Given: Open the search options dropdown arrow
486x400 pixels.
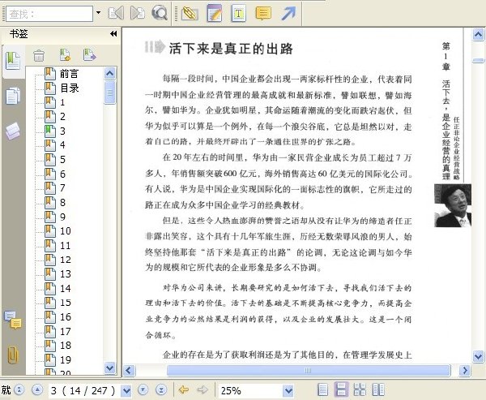Looking at the screenshot, I should (98, 13).
